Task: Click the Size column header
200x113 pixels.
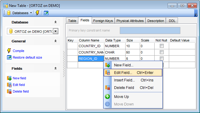Action: (x=133, y=40)
